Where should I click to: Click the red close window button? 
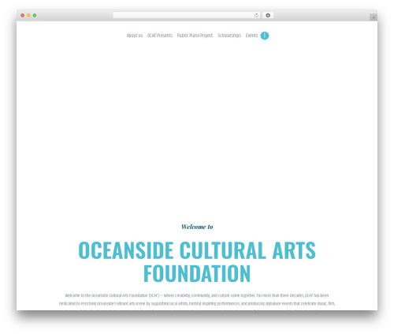[23, 16]
